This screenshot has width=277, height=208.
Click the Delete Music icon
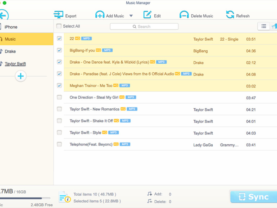pyautogui.click(x=184, y=15)
